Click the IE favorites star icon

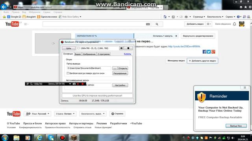246,7
